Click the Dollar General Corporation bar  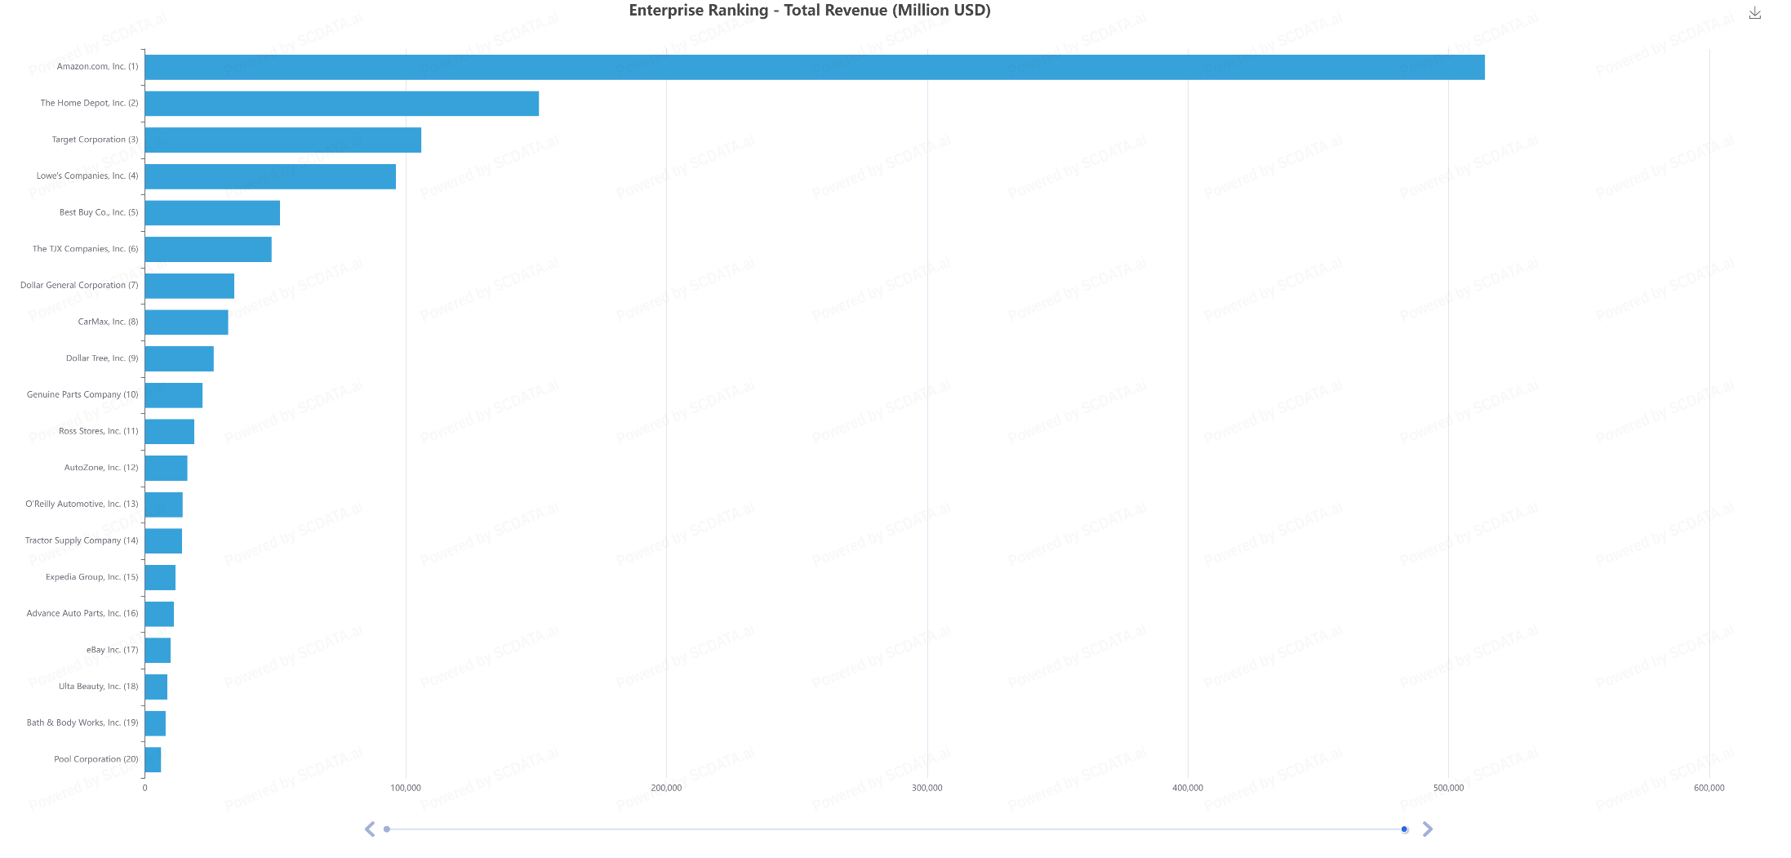coord(189,286)
